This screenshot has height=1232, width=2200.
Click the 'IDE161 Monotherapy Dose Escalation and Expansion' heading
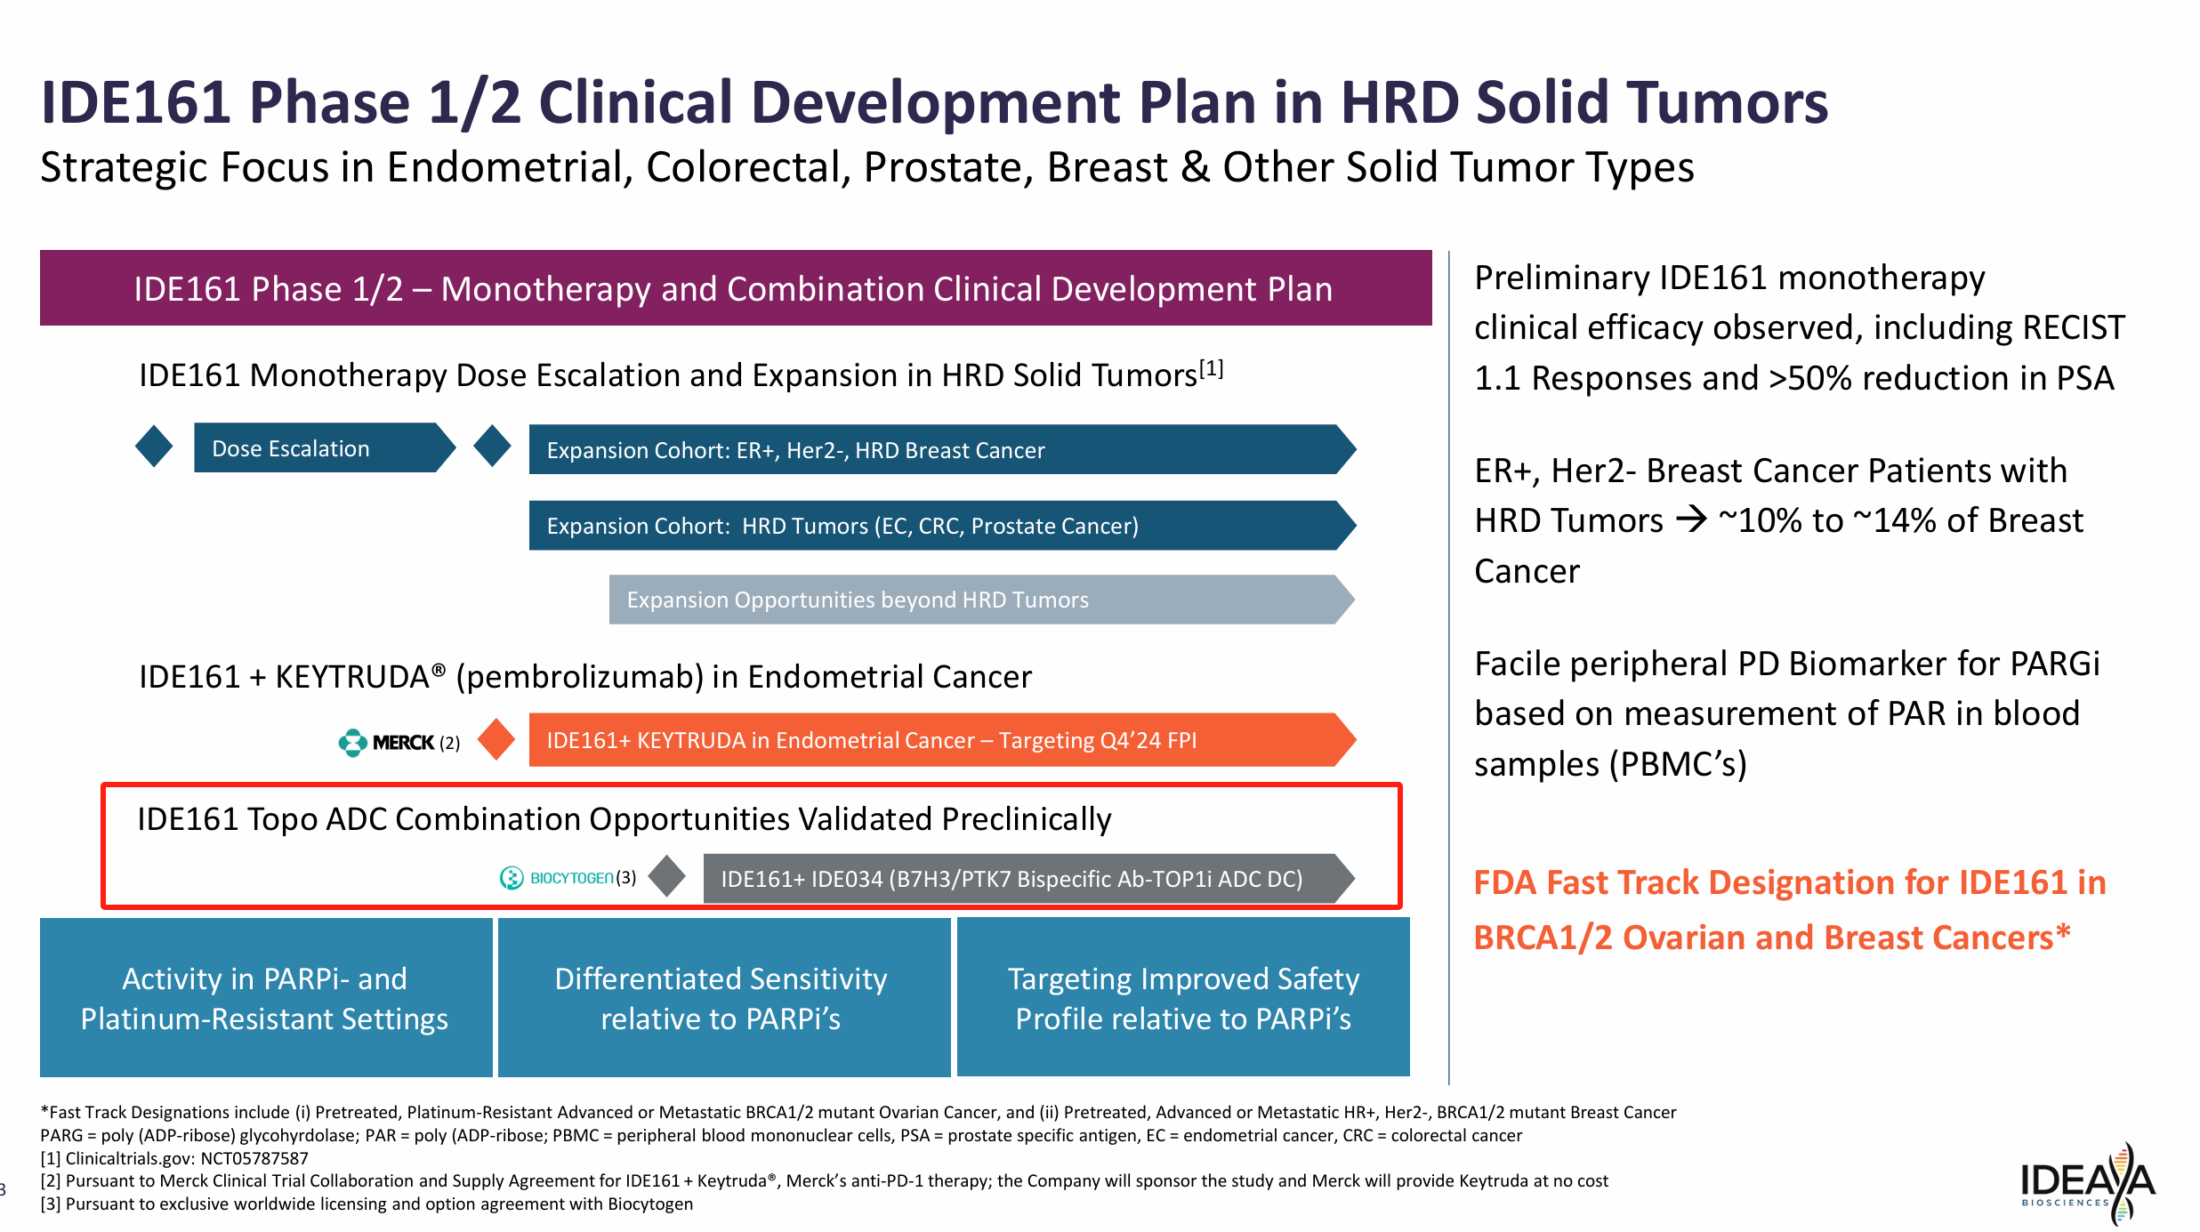pos(681,374)
